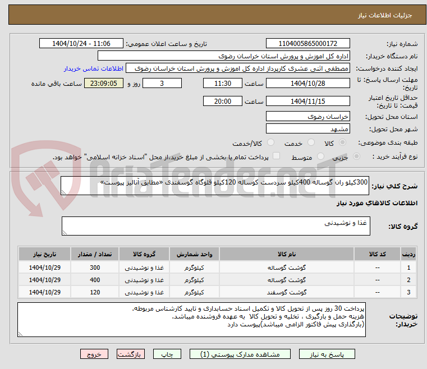
Task: Click date 1404/10/29 in row 1
Action: point(45,267)
